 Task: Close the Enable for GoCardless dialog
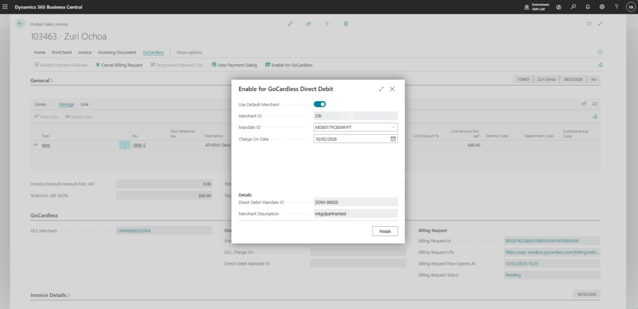(393, 89)
